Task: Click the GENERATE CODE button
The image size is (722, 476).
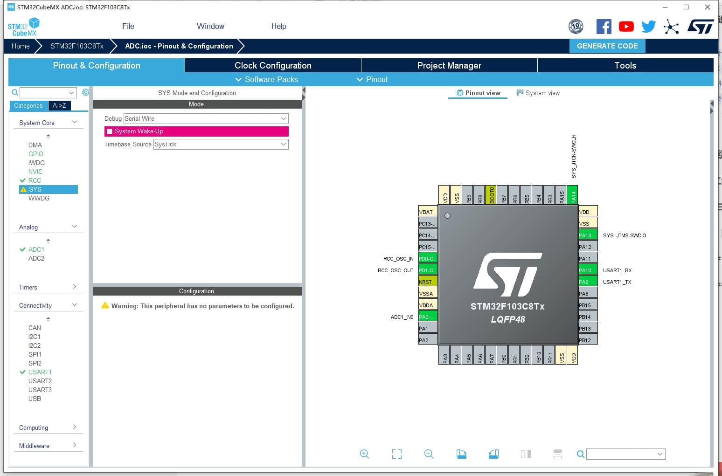Action: click(x=607, y=46)
